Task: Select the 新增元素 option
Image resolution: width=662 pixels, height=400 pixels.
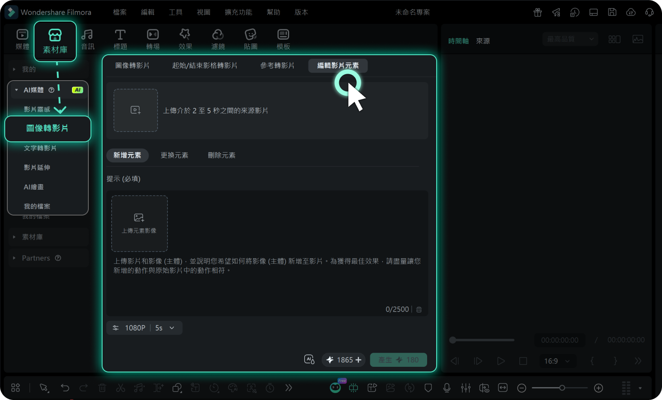Action: 127,155
